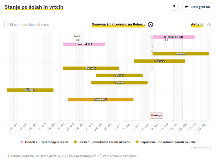Click the share arrow icon
This screenshot has height=164, width=216.
coord(186,7)
